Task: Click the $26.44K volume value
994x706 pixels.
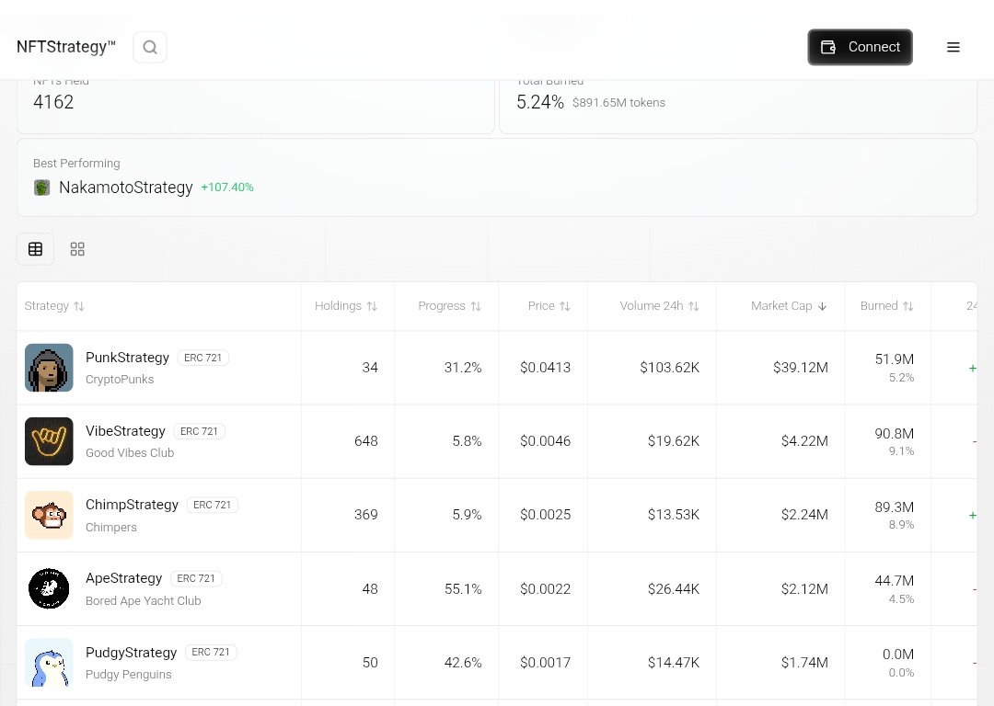Action: coord(673,589)
